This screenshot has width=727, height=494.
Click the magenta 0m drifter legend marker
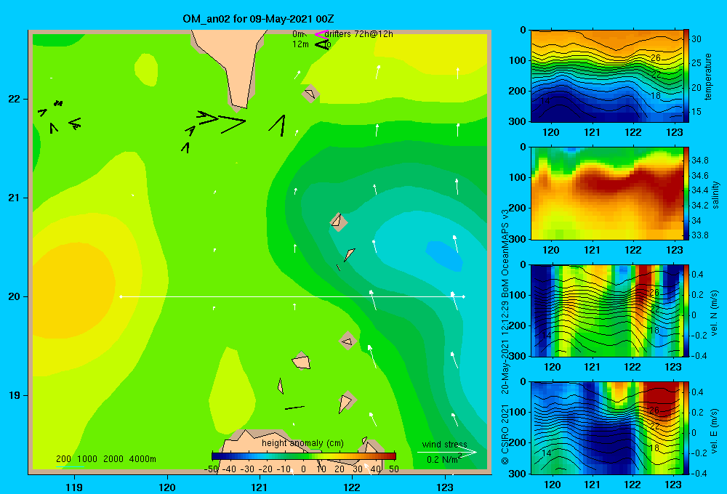click(321, 34)
